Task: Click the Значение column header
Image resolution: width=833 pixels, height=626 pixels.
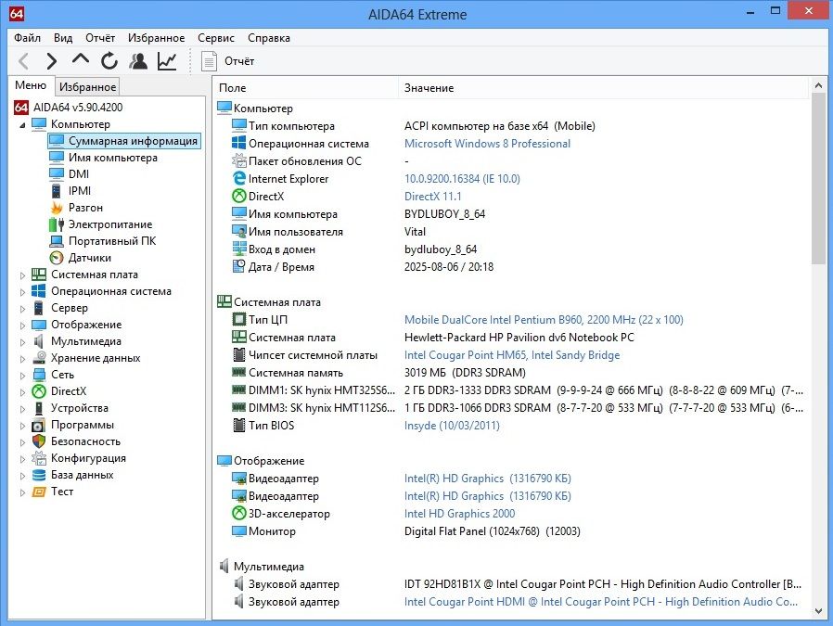Action: tap(604, 87)
